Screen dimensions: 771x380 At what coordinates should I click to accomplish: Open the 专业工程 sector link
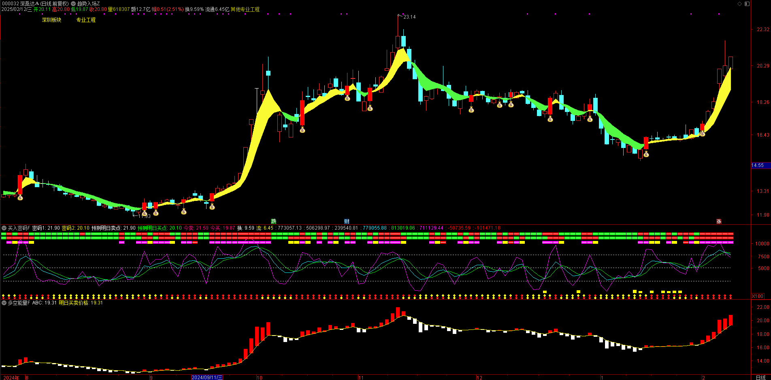click(86, 20)
